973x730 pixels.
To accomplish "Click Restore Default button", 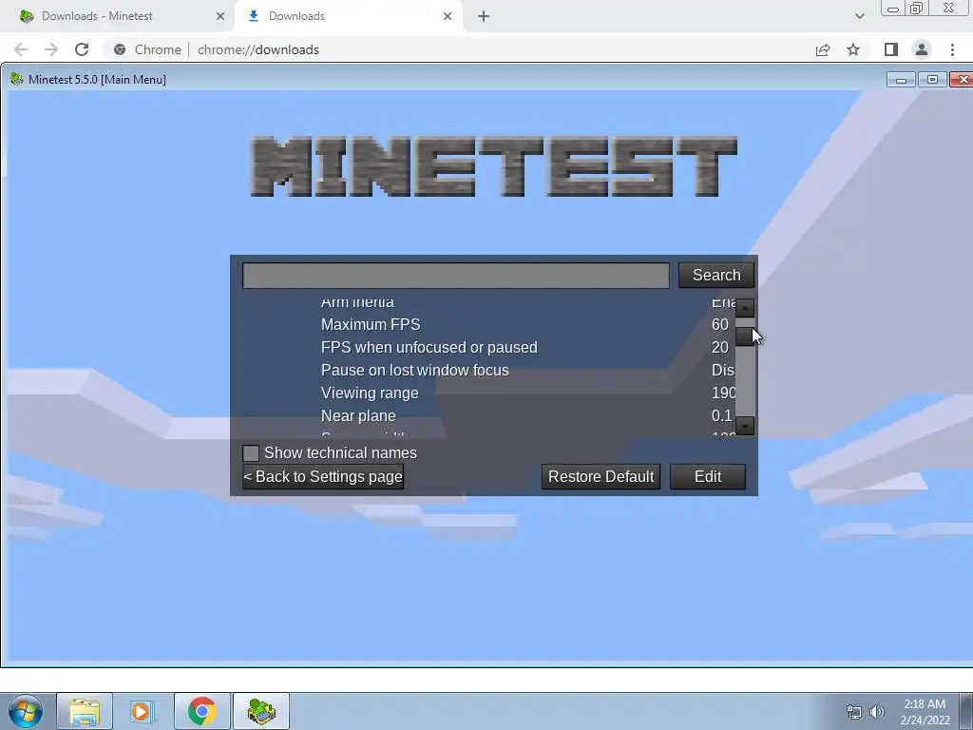I will click(601, 477).
